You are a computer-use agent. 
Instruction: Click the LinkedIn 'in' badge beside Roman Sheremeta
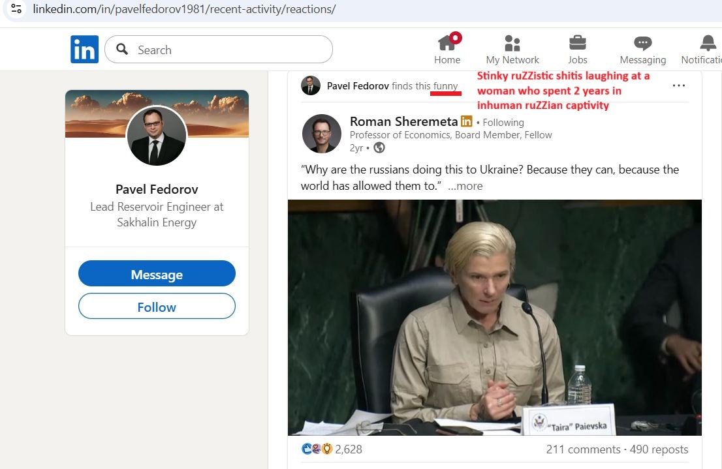tap(466, 121)
